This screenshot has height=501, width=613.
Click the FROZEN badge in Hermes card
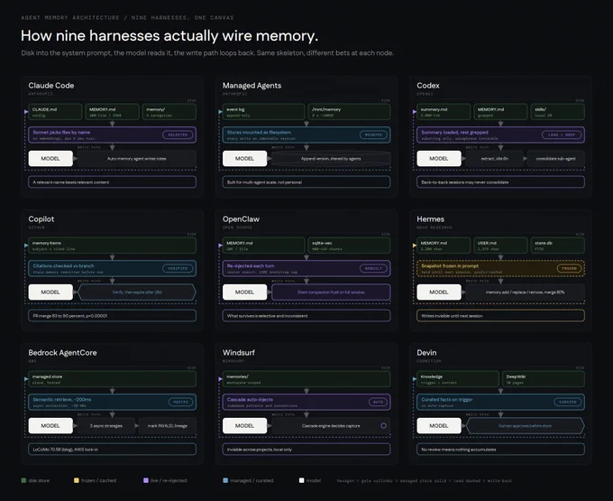pyautogui.click(x=569, y=268)
